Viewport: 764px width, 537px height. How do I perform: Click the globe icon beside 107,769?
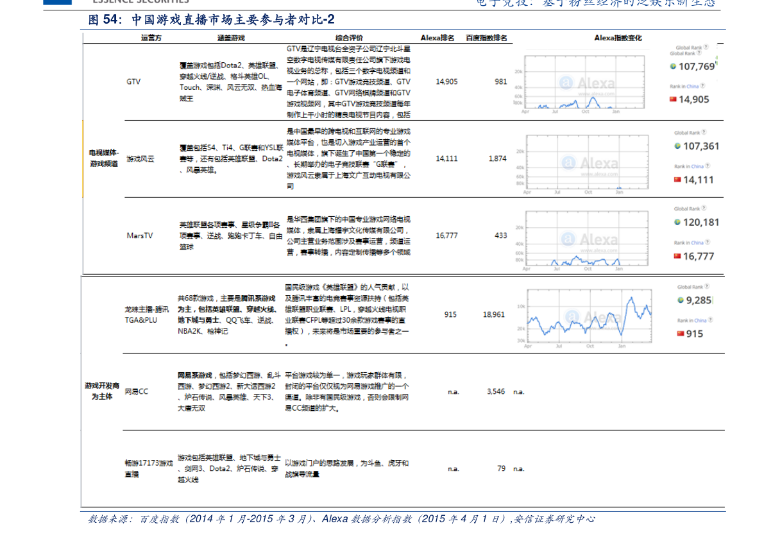point(673,66)
